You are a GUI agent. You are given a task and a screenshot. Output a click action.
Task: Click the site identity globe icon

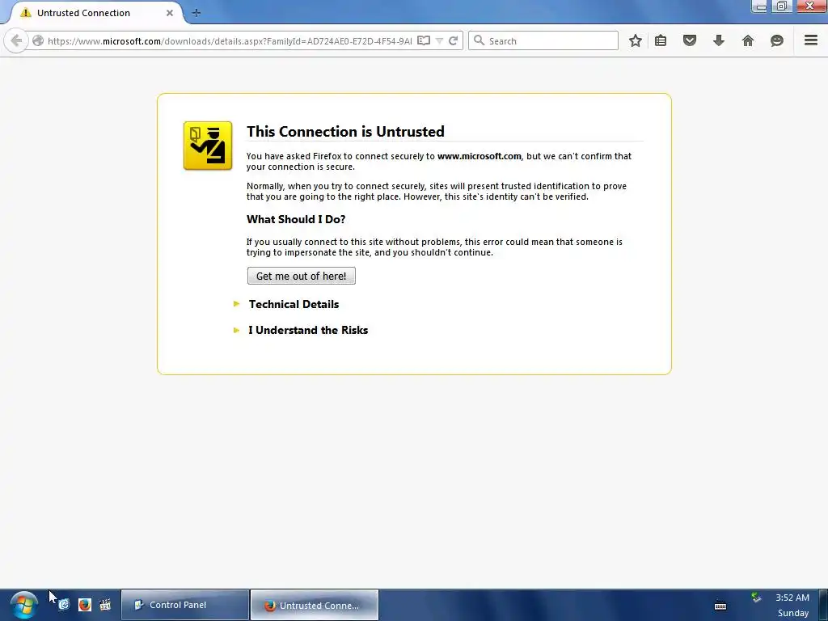click(37, 40)
